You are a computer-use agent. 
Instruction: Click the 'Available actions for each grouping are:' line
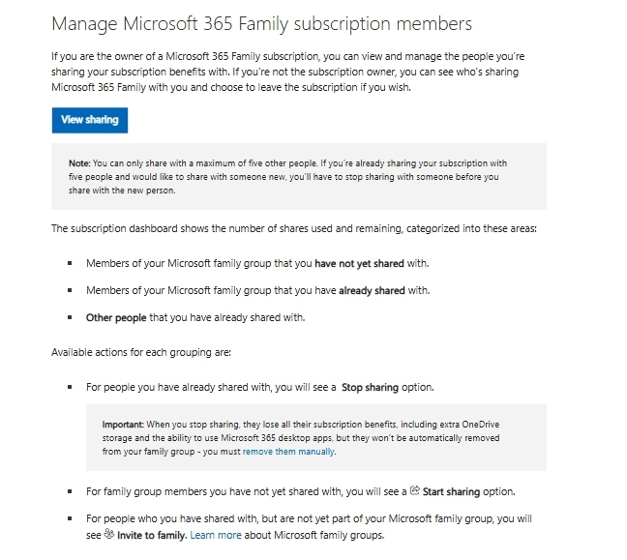141,352
